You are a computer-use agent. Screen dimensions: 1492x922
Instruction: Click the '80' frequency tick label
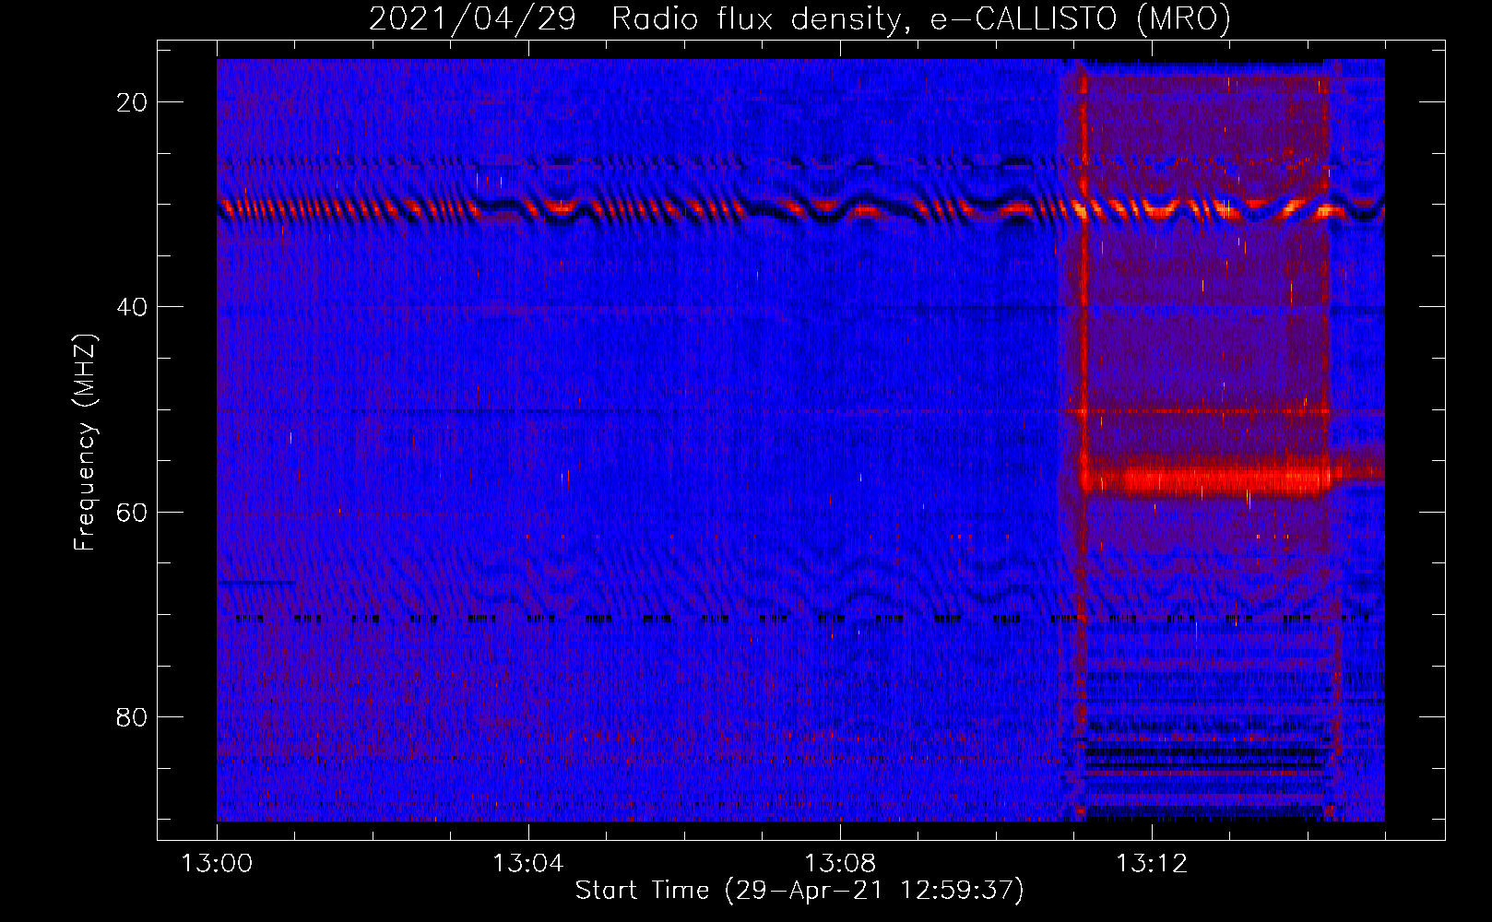point(132,716)
